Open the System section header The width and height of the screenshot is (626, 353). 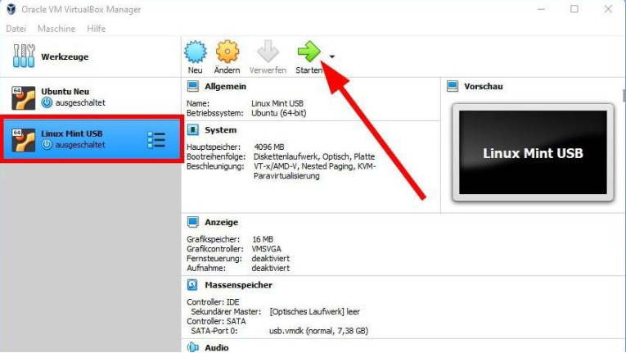[220, 130]
